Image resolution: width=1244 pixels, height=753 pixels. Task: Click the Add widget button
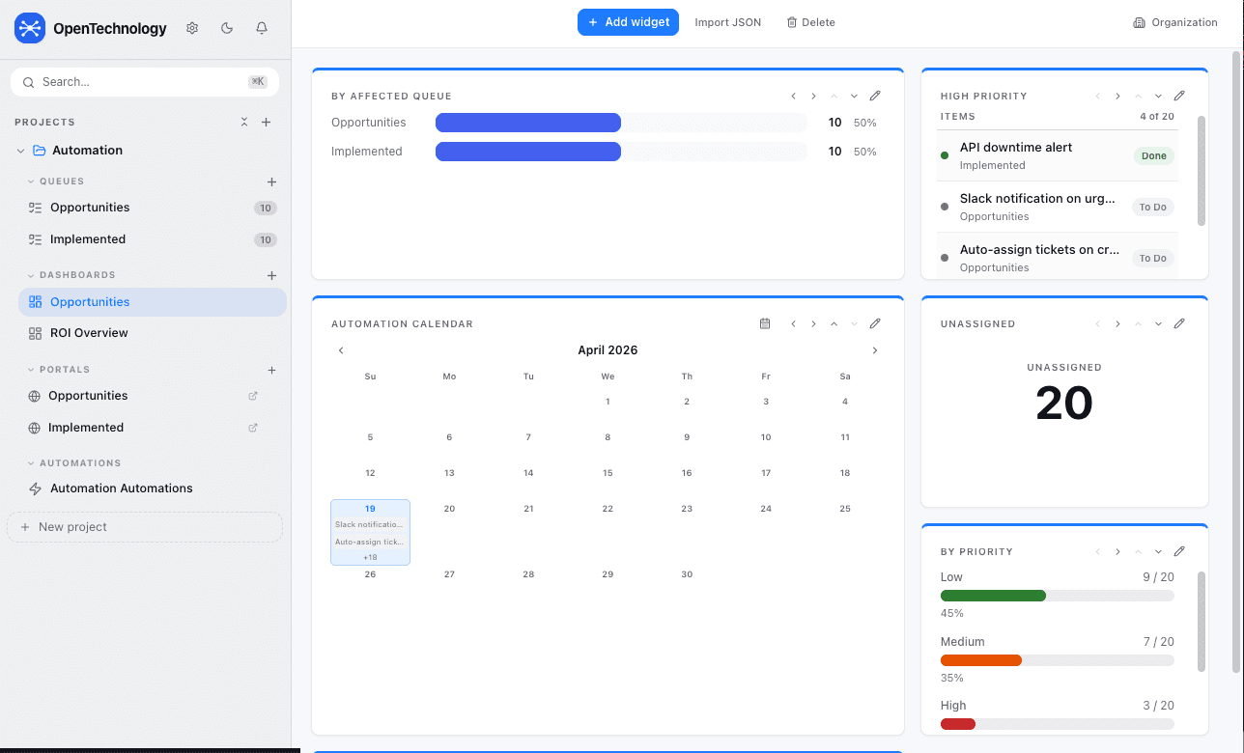click(x=628, y=22)
